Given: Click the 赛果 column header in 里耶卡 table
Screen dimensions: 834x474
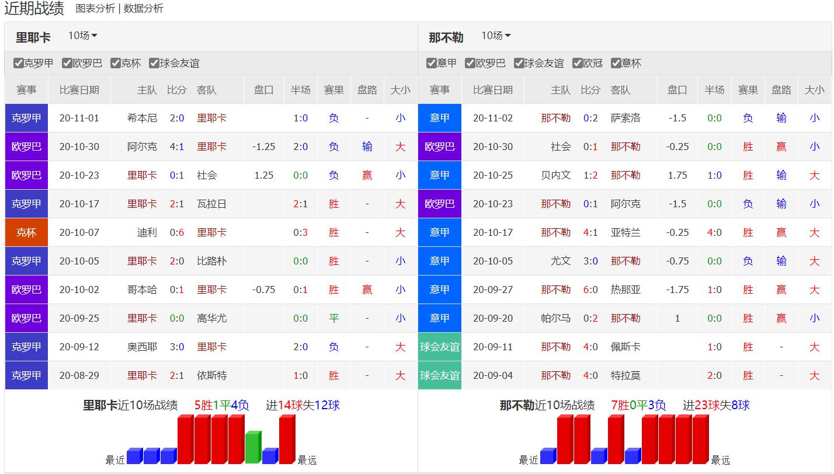Looking at the screenshot, I should pyautogui.click(x=333, y=90).
